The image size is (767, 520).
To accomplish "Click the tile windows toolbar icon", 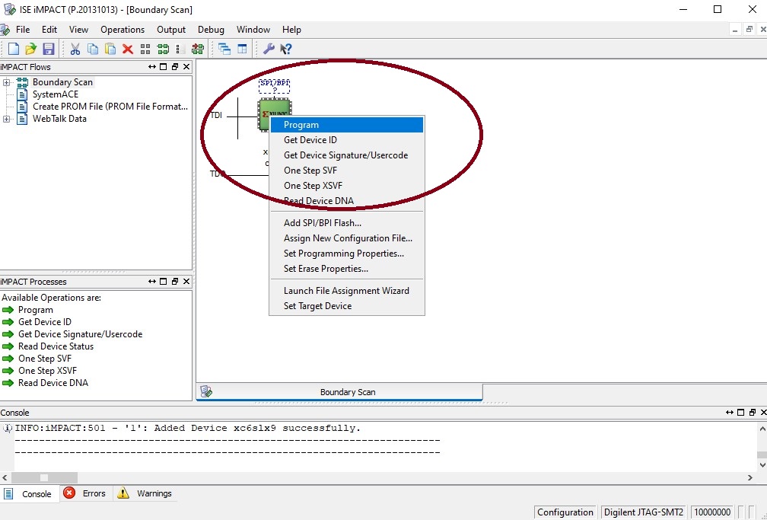I will point(242,49).
